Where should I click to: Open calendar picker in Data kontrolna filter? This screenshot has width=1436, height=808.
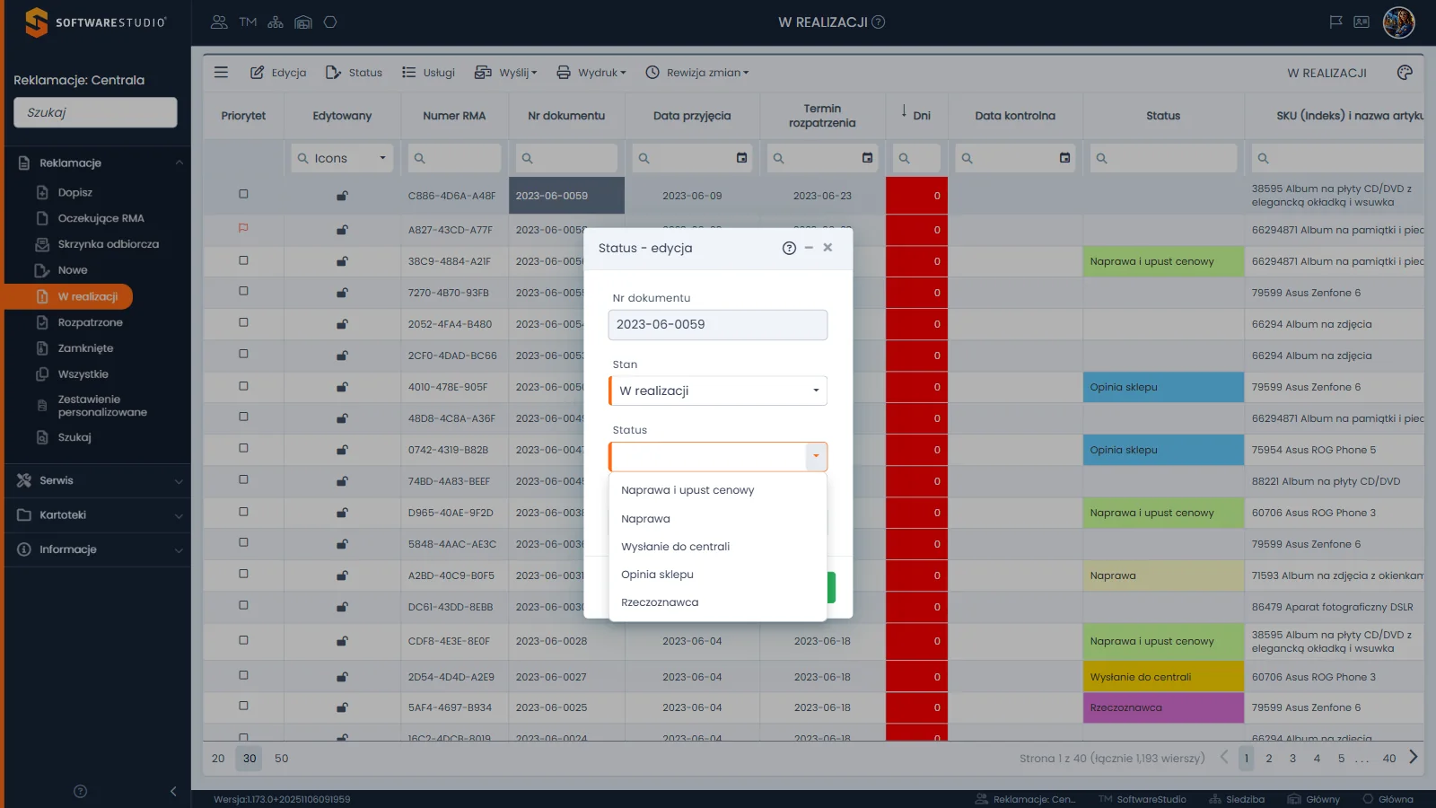(1064, 158)
